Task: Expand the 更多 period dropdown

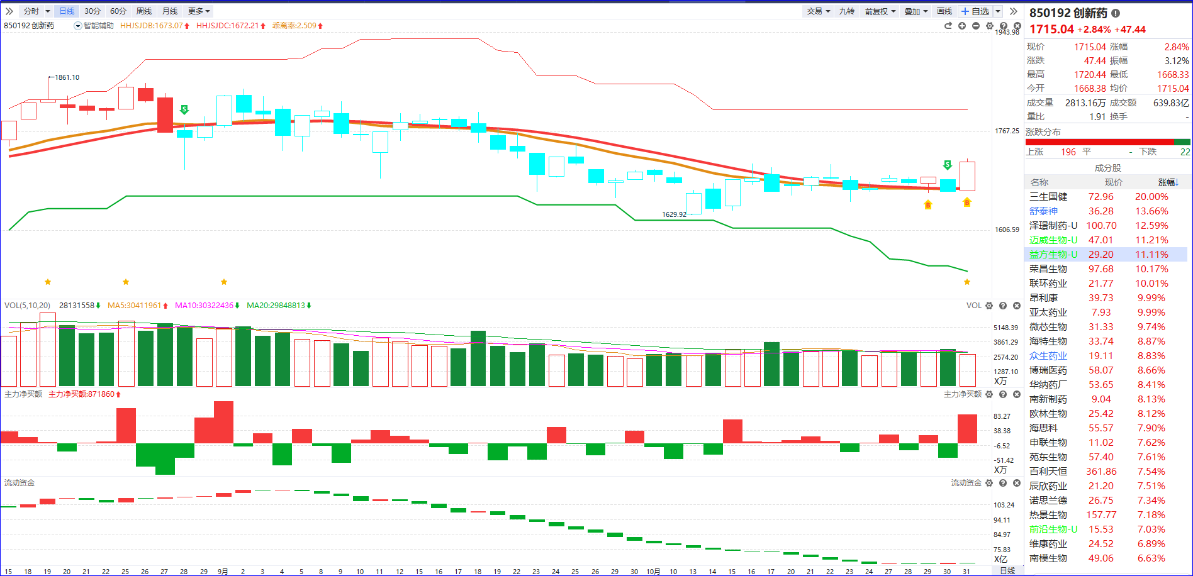Action: pyautogui.click(x=199, y=11)
